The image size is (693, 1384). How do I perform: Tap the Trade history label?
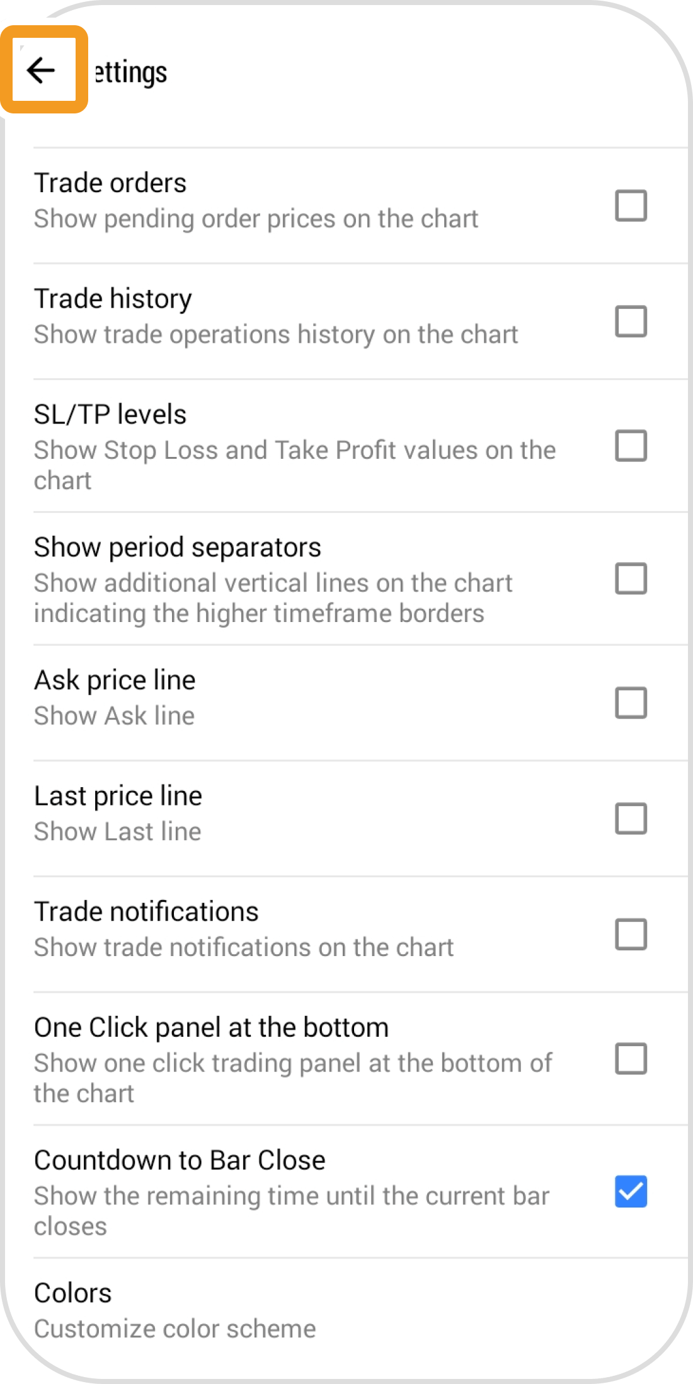113,299
